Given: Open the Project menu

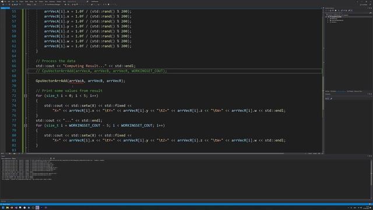Looking at the screenshot, I should 21,1.
